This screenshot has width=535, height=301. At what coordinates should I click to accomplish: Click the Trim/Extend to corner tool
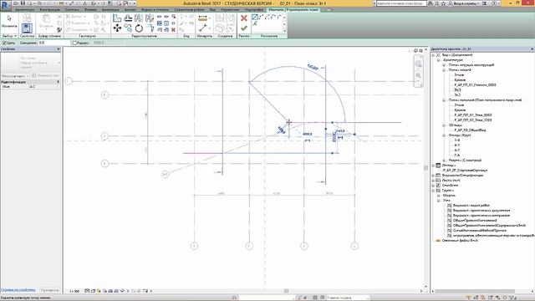click(150, 28)
